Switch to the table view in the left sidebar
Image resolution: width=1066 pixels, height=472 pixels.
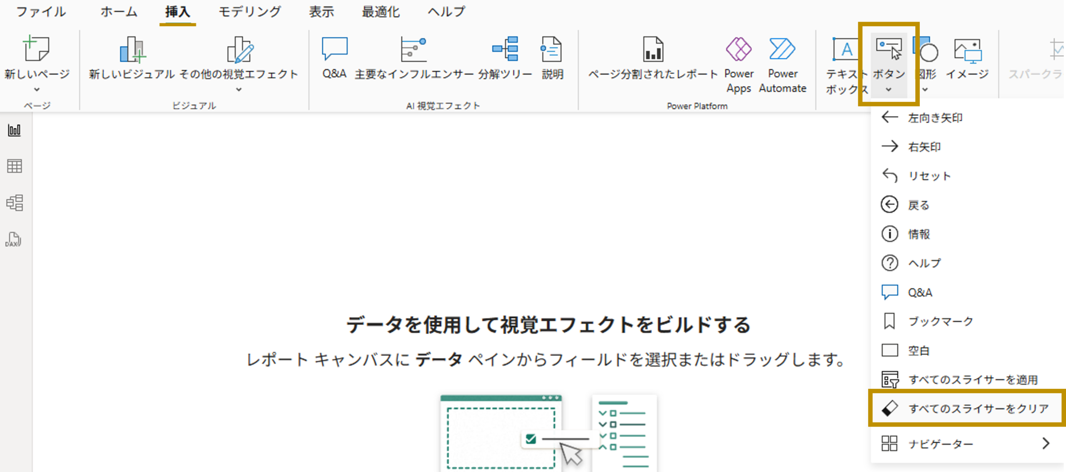(15, 166)
